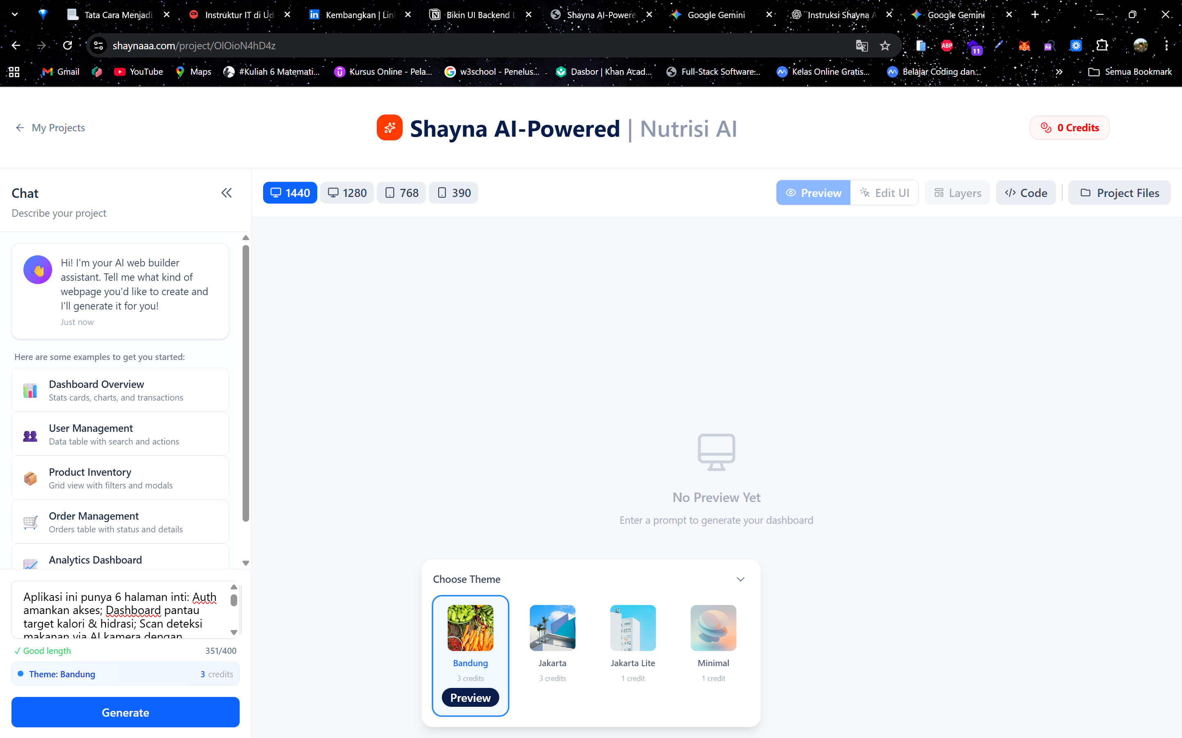The height and width of the screenshot is (738, 1182).
Task: Switch to Code view
Action: [x=1025, y=193]
